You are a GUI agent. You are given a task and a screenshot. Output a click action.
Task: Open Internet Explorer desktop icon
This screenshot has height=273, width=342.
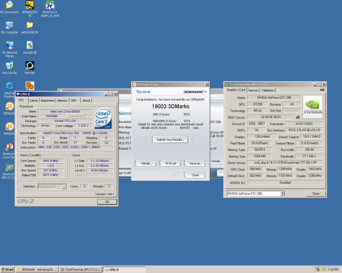click(10, 90)
